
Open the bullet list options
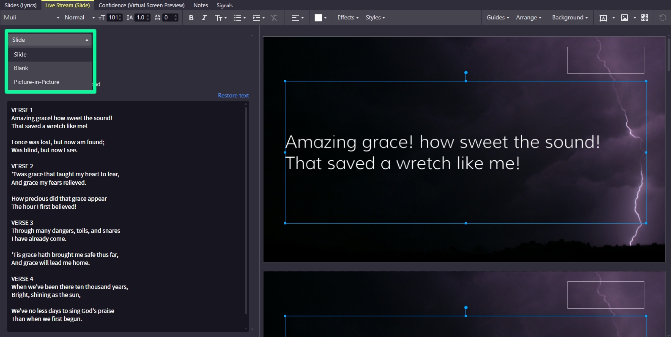coord(240,18)
